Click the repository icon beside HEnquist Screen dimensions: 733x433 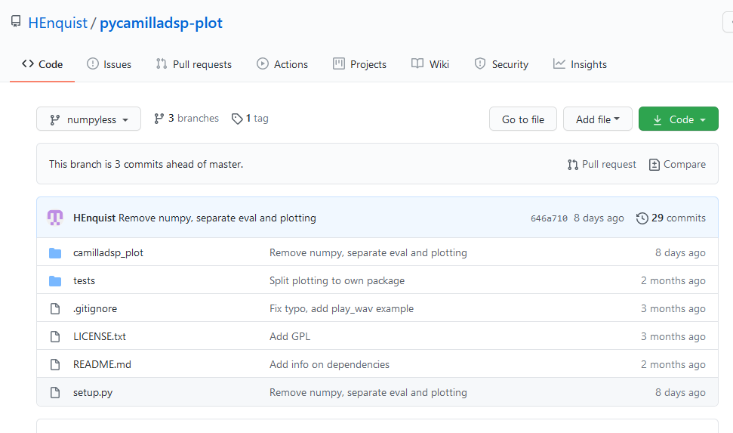[x=16, y=21]
